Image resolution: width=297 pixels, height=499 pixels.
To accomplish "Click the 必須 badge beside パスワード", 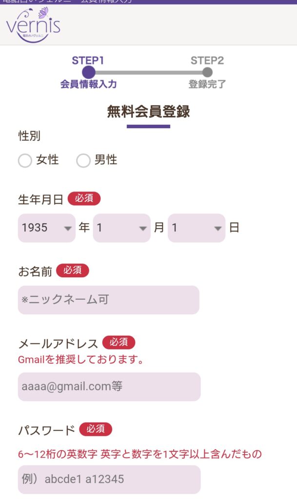I will click(x=96, y=429).
